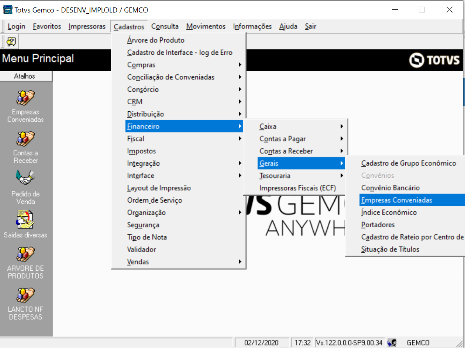This screenshot has width=465, height=348.
Task: Open the Ajuda menu
Action: pos(288,27)
